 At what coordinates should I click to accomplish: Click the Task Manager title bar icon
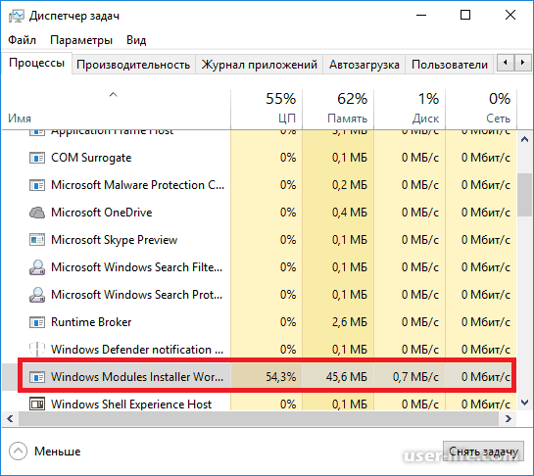(16, 16)
